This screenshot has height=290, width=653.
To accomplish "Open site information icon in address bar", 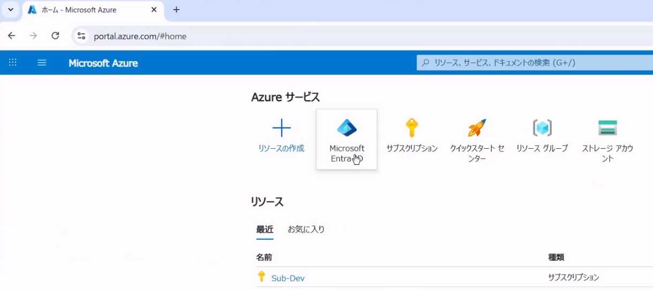I will click(x=81, y=36).
